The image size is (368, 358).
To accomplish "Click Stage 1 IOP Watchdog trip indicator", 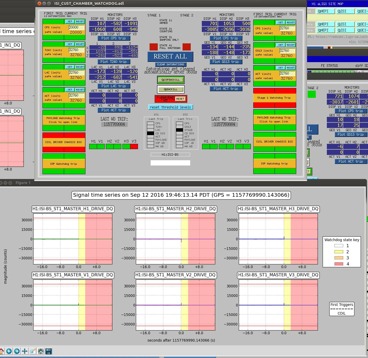I will click(x=64, y=164).
